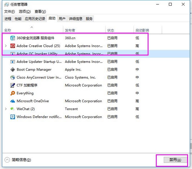
Task: Expand the WeChat (2) group
Action: (x=6, y=109)
